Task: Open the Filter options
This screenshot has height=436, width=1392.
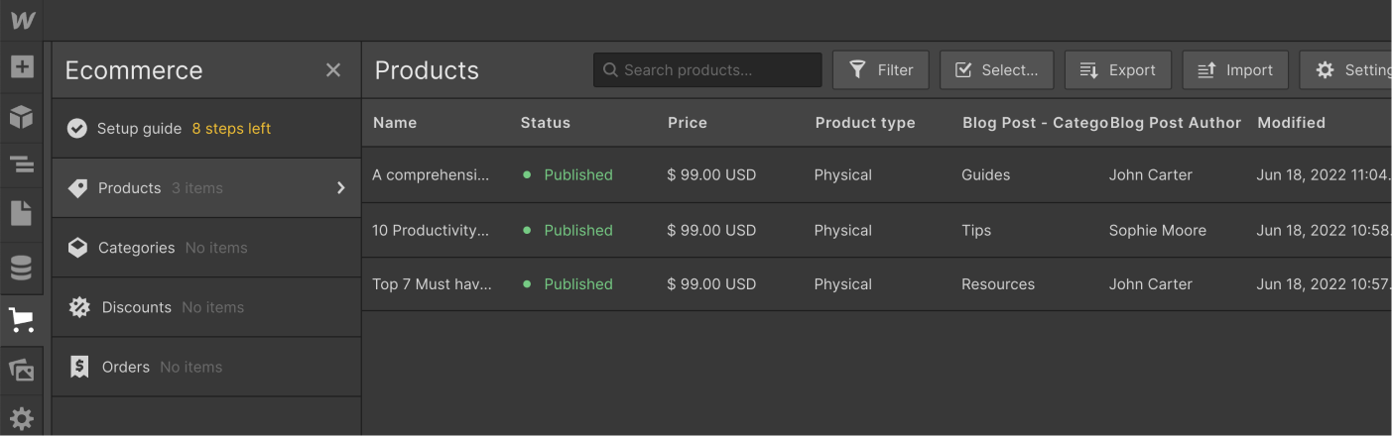Action: (x=881, y=70)
